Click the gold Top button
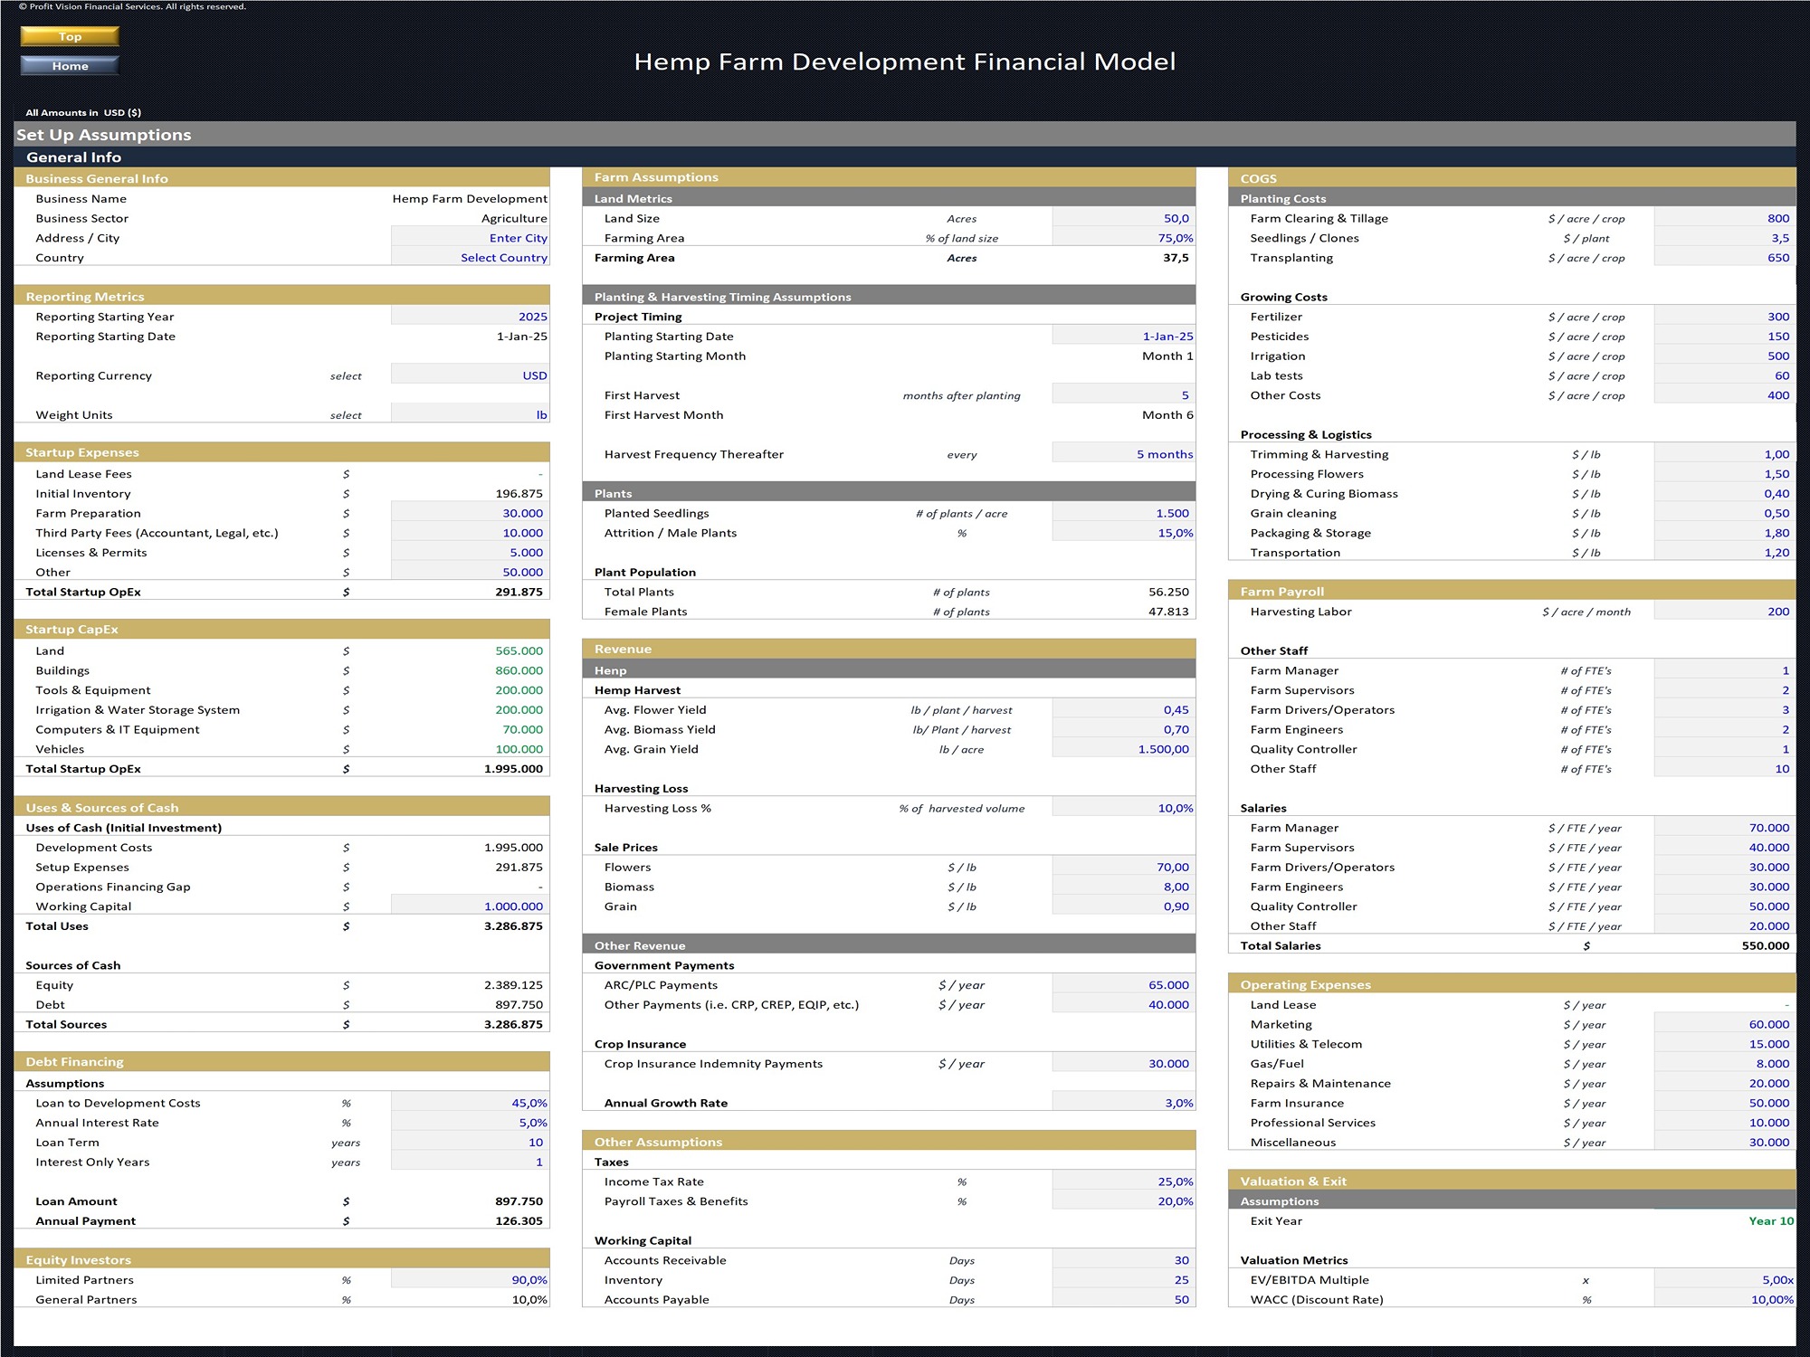The image size is (1810, 1357). tap(70, 36)
